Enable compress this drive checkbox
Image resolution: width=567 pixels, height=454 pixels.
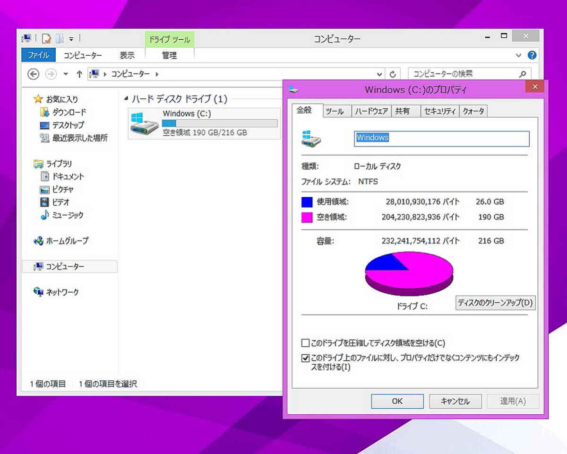coord(305,343)
